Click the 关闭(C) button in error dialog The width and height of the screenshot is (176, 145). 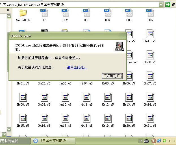pos(112,76)
